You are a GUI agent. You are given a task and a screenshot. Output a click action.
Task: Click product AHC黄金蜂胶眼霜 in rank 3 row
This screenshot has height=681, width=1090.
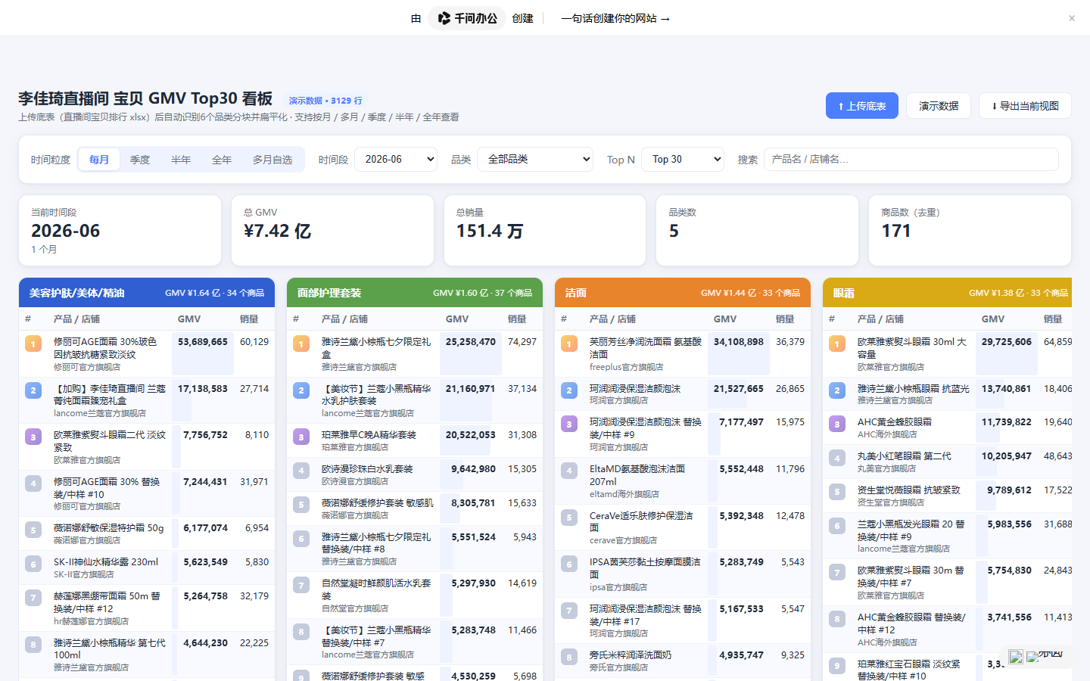point(895,422)
